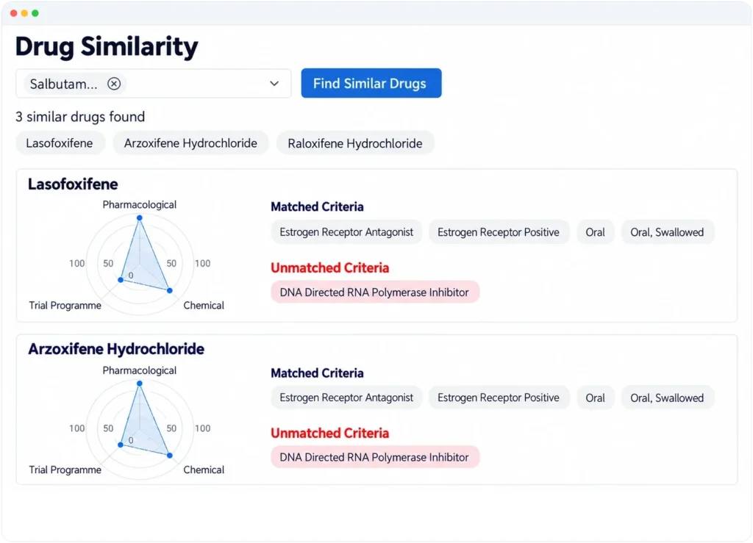Click the Lasofoxifene card heading
The image size is (753, 543).
[73, 184]
